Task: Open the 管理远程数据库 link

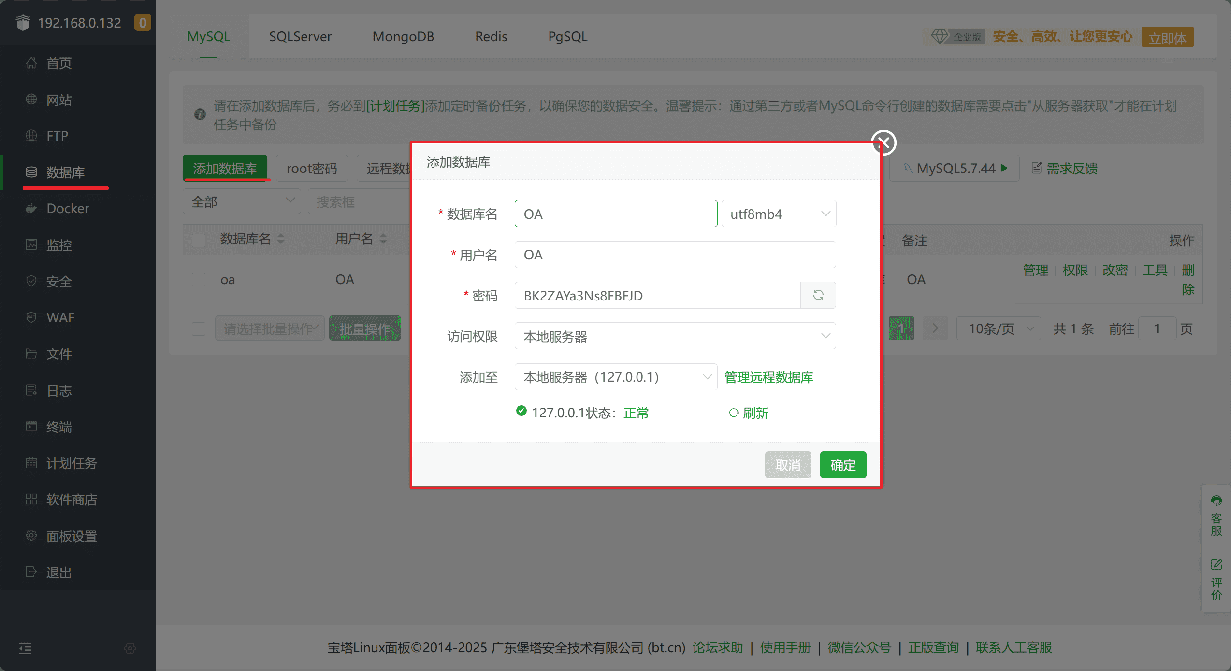Action: point(768,377)
